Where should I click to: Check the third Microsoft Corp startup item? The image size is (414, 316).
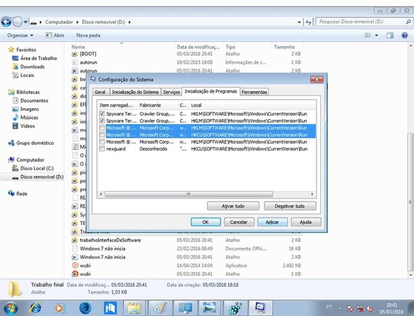coord(102,142)
